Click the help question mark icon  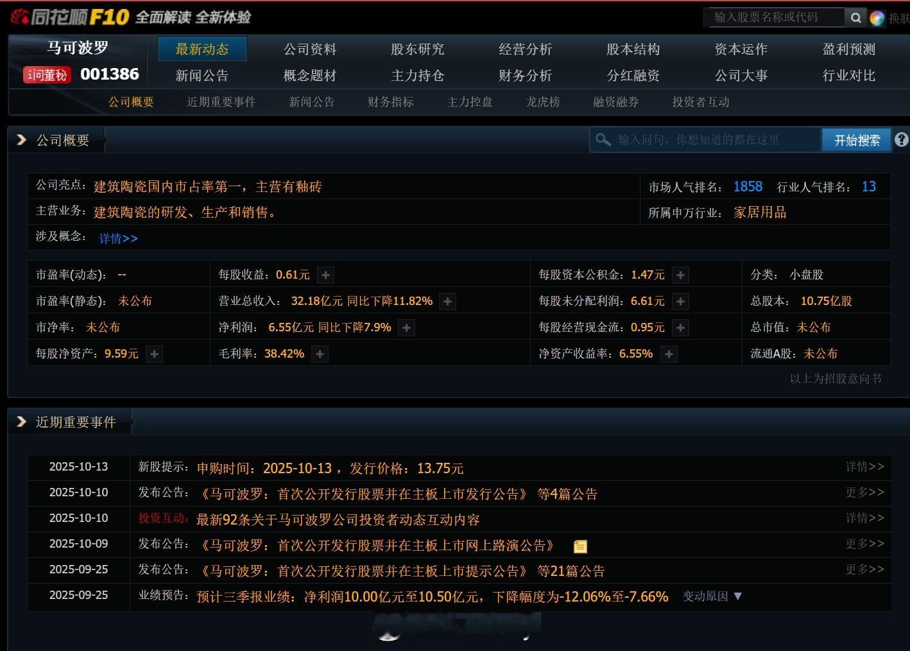pyautogui.click(x=901, y=139)
